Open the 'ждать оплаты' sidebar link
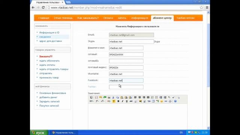240x135 pixels. pyautogui.click(x=47, y=65)
